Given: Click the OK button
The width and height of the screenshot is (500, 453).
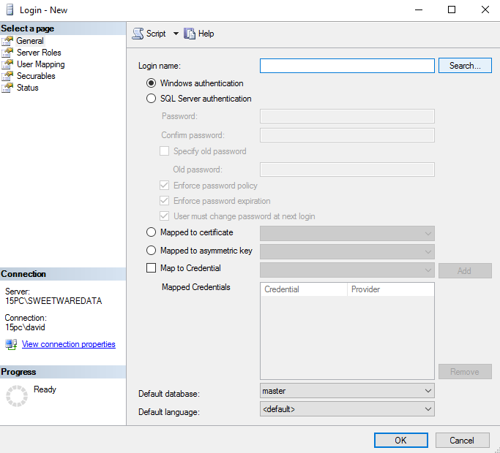Looking at the screenshot, I should 401,441.
